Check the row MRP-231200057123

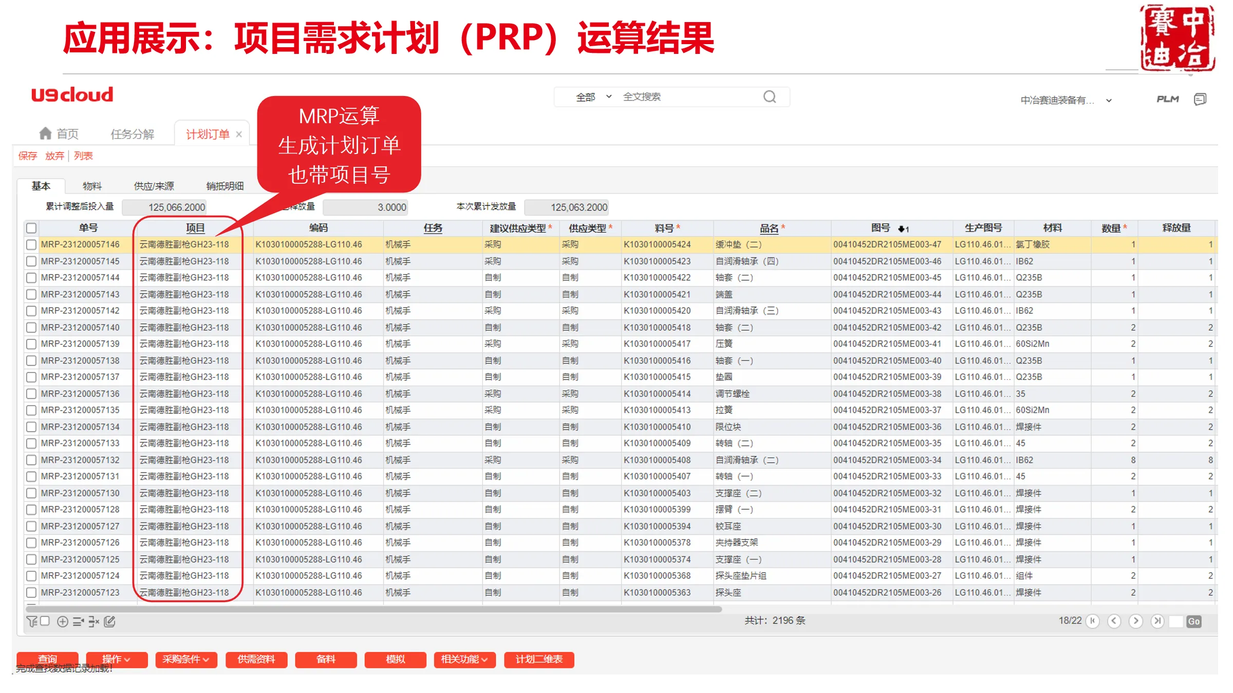[31, 592]
